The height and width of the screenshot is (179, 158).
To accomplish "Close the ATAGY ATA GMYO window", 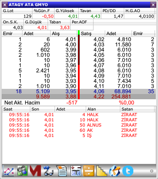I will click(153, 5).
